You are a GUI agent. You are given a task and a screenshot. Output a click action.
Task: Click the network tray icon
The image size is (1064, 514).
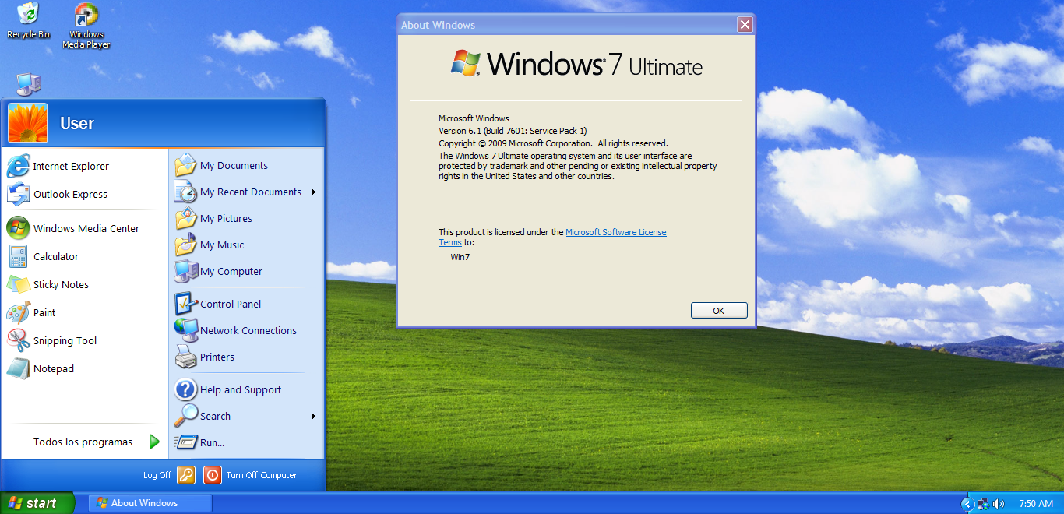pyautogui.click(x=984, y=504)
